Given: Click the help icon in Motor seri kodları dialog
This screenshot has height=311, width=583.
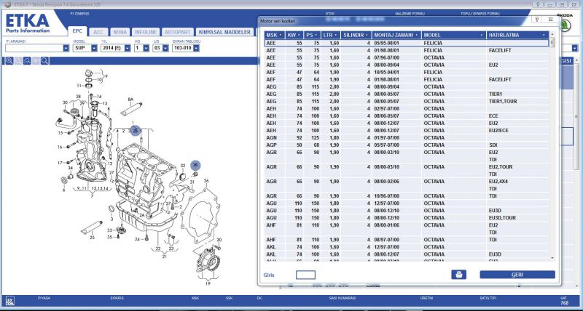Looking at the screenshot, I should point(537,20).
